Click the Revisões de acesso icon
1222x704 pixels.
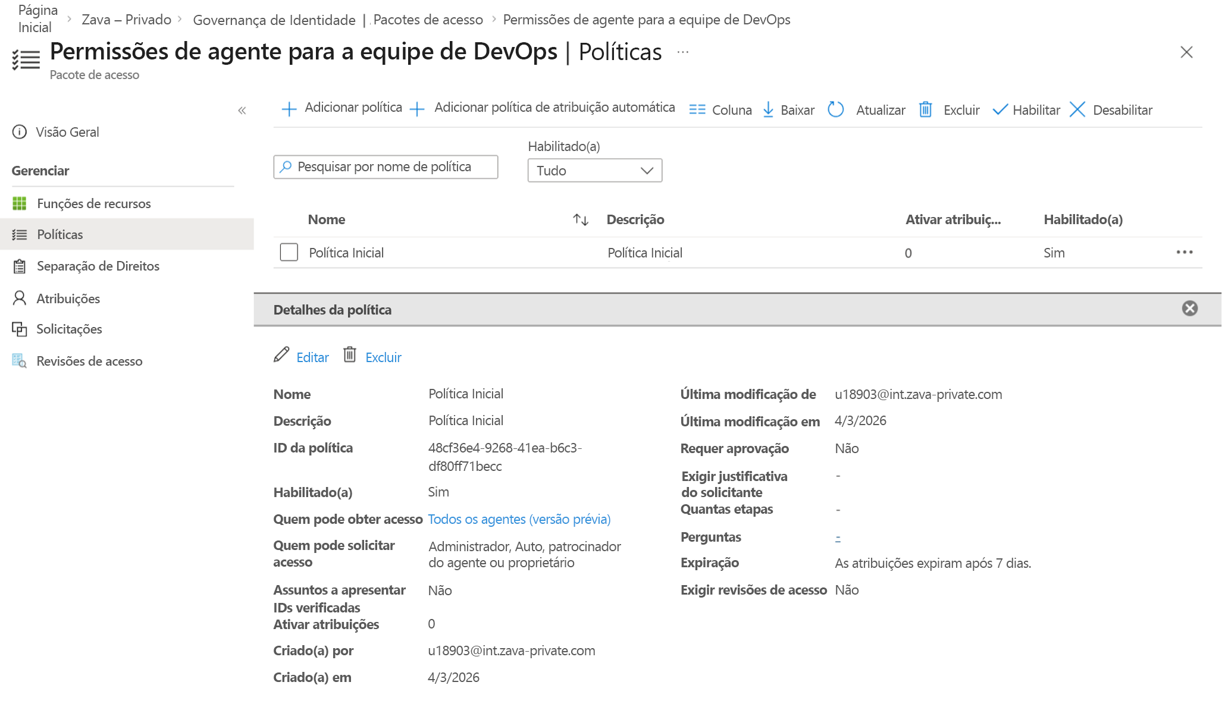point(20,361)
